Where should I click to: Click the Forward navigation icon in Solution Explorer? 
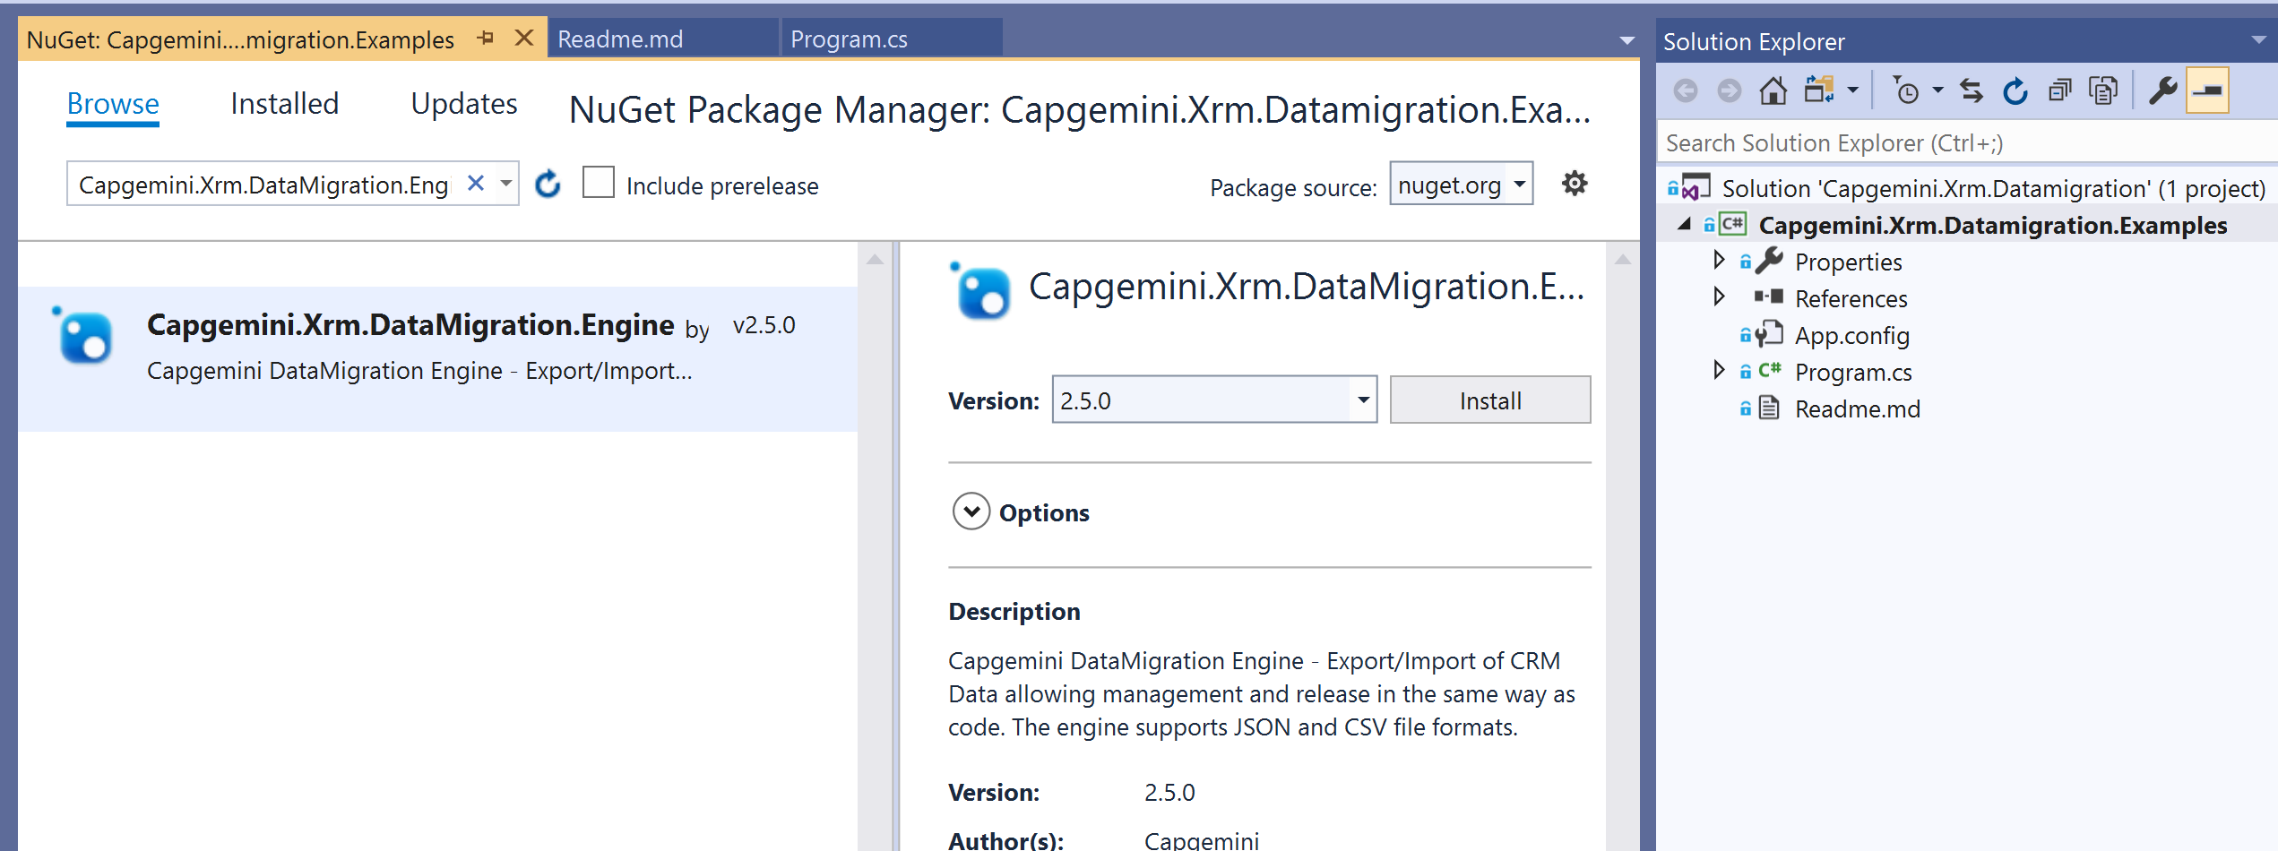pyautogui.click(x=1729, y=90)
